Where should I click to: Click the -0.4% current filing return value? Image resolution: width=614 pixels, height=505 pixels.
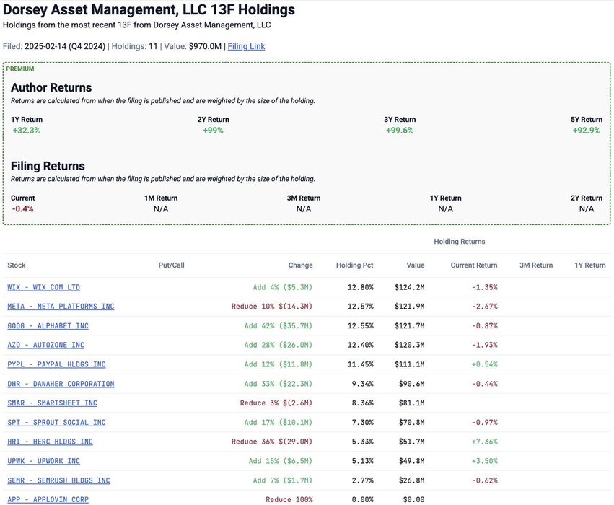[22, 208]
